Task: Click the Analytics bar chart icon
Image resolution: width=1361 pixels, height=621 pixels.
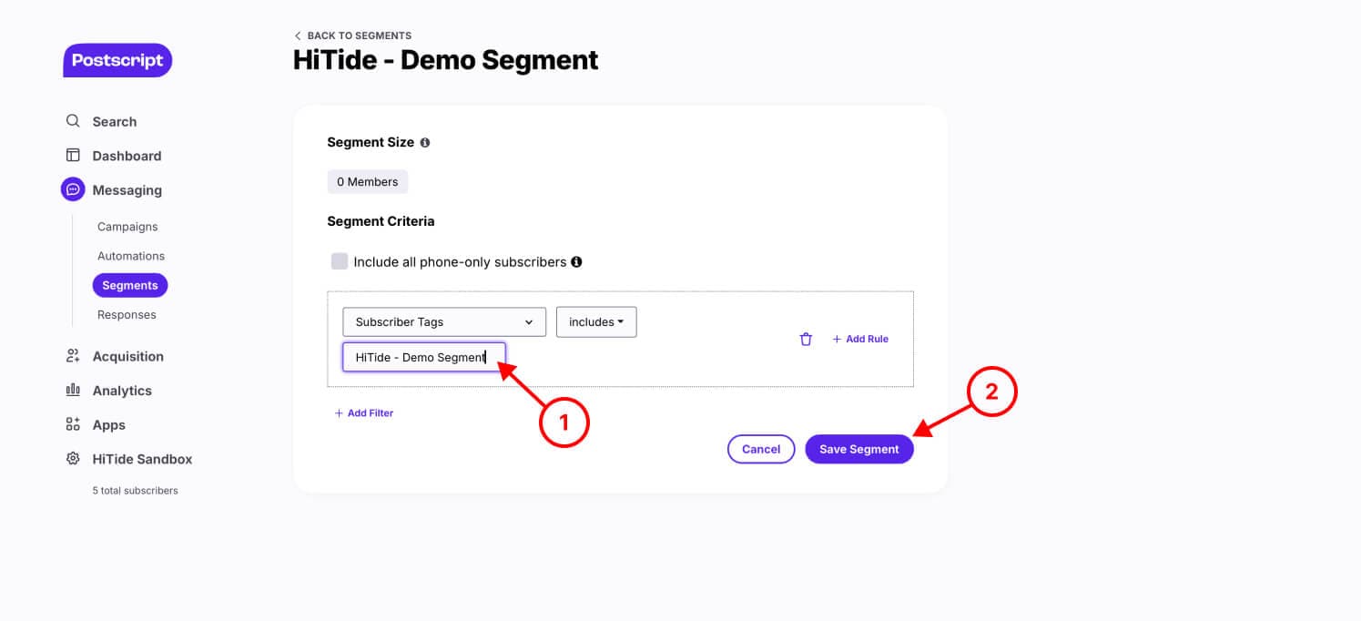Action: [x=73, y=390]
